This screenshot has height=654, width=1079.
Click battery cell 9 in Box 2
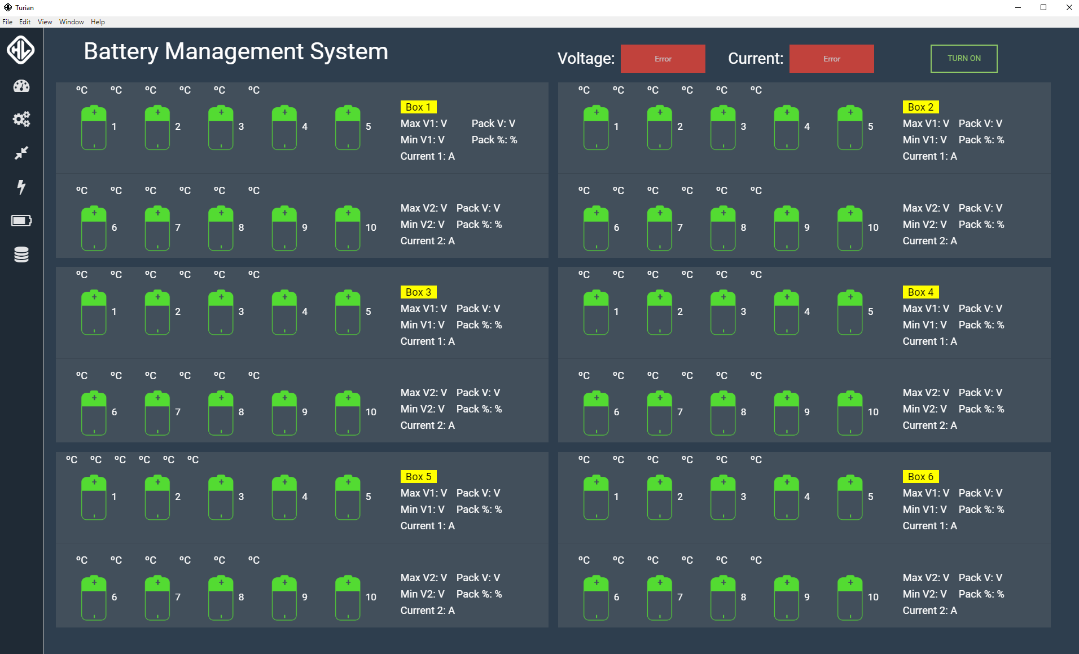(786, 228)
